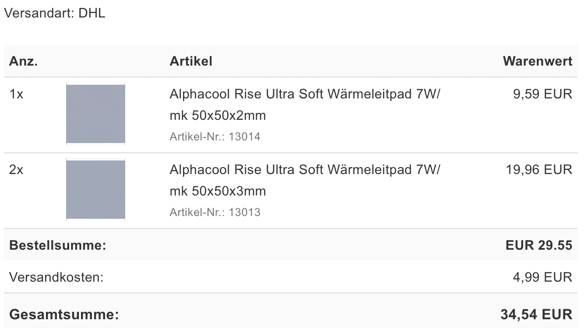This screenshot has height=328, width=584.
Task: Click the Versandkosten label
Action: tap(56, 277)
